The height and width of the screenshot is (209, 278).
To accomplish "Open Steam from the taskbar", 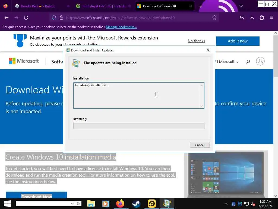I will click(136, 204).
